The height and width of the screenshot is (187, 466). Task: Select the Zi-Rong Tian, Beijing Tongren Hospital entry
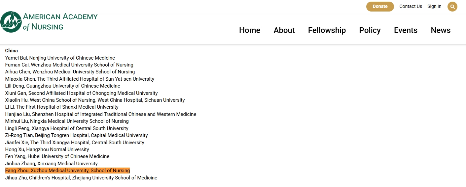click(x=77, y=135)
